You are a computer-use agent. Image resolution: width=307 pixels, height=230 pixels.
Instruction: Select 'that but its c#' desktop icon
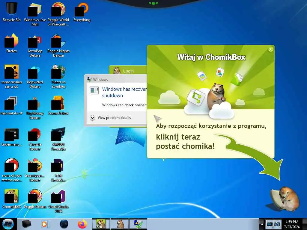(x=12, y=106)
